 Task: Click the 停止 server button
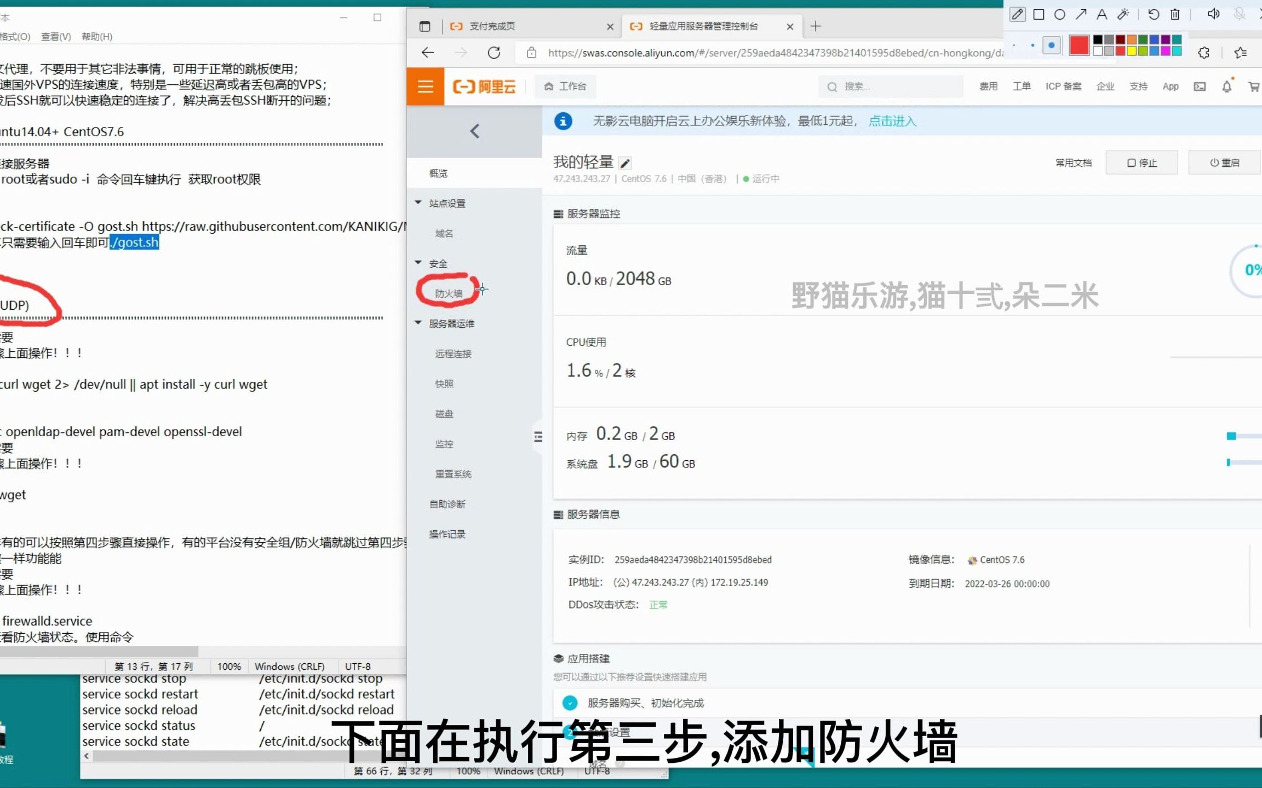click(1141, 163)
